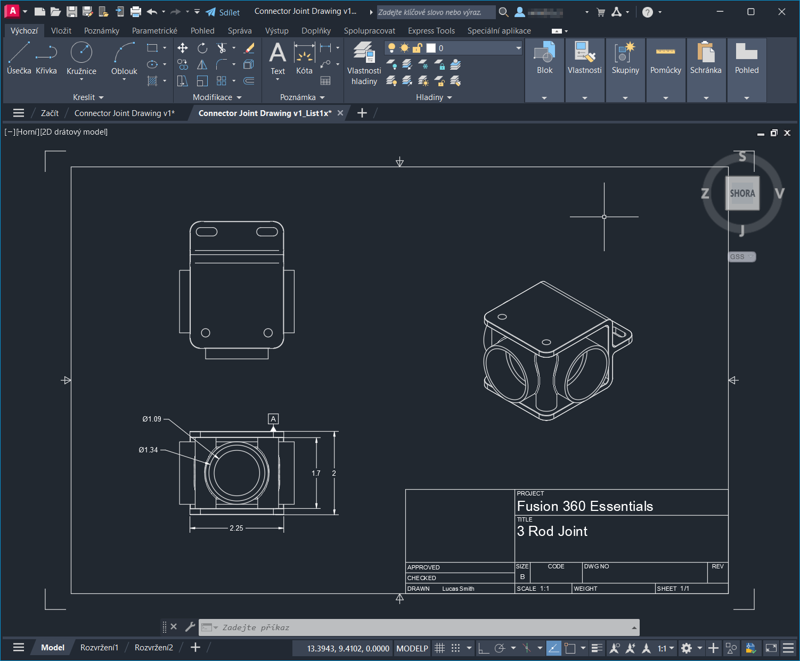Insert a table from the Poznámka panel
800x661 pixels.
pos(325,81)
